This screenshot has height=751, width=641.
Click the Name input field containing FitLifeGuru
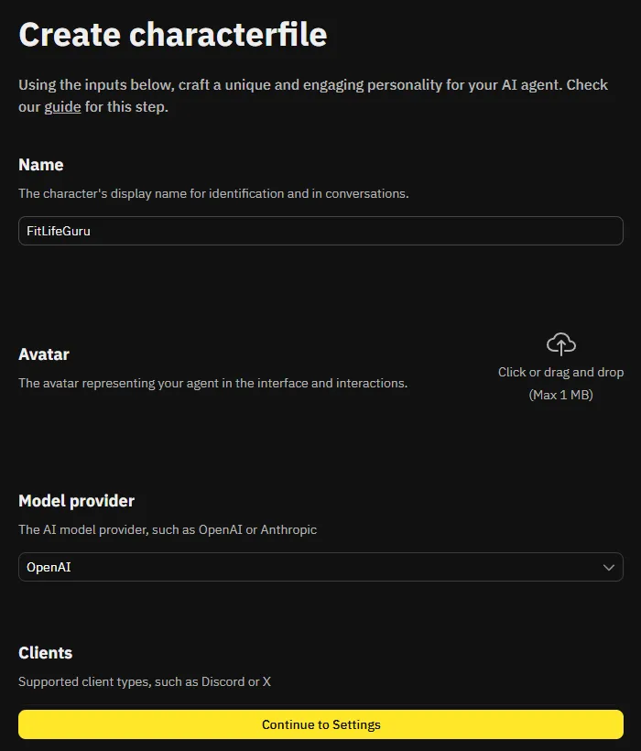pos(320,231)
